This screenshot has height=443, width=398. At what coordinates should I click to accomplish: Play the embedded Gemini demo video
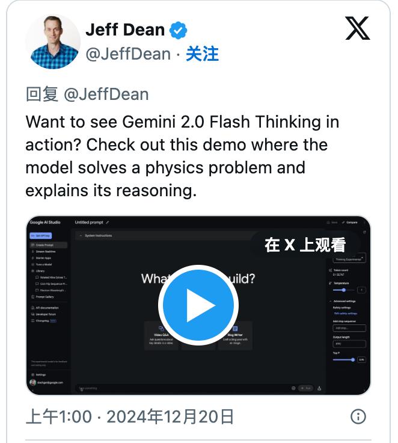pos(198,305)
